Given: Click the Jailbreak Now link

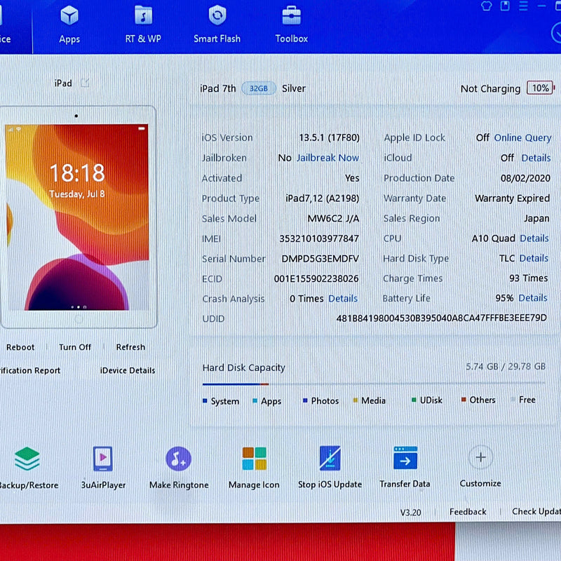Looking at the screenshot, I should point(327,158).
